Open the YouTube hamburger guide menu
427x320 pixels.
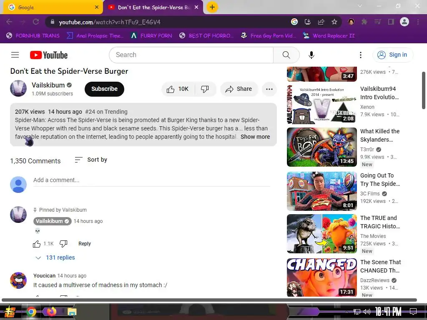pyautogui.click(x=15, y=55)
